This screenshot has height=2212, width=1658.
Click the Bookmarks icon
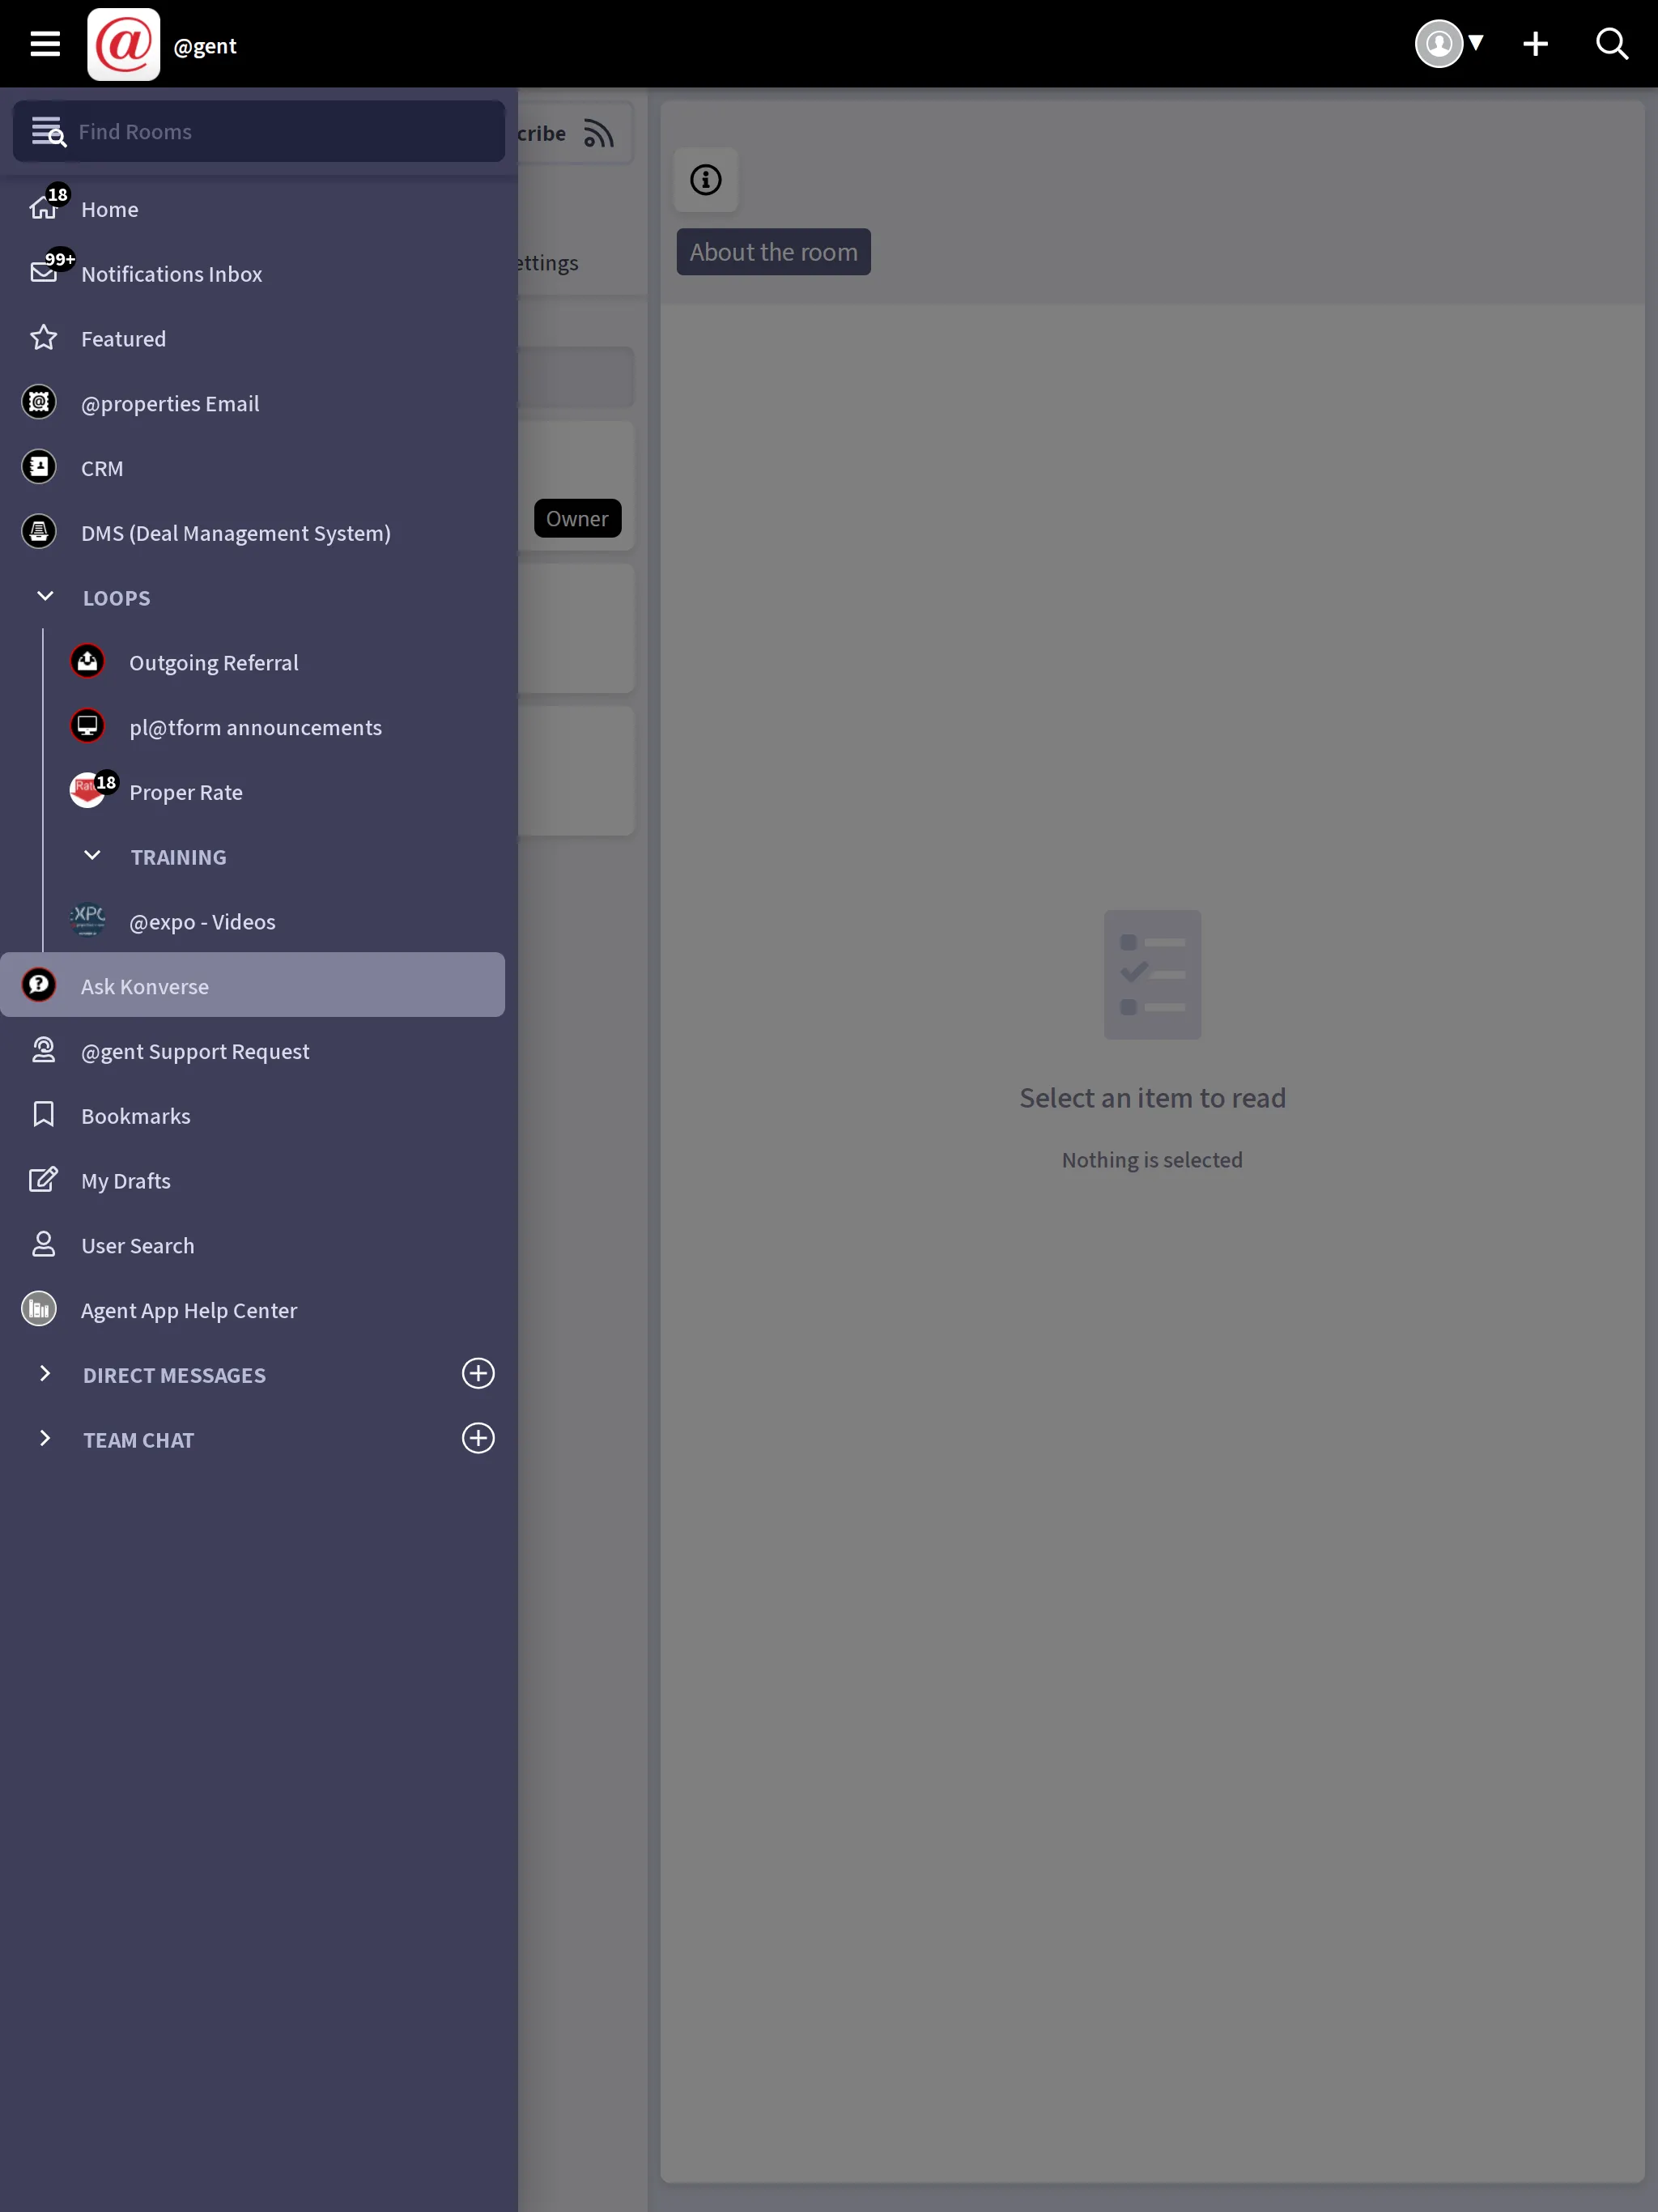43,1115
